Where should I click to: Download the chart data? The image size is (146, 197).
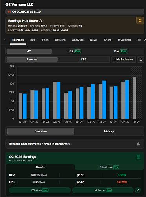point(141,59)
